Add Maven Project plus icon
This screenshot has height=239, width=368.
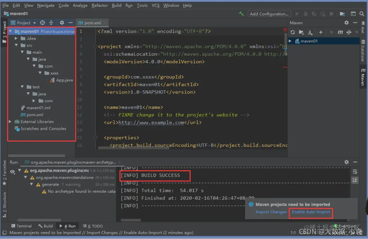point(321,32)
